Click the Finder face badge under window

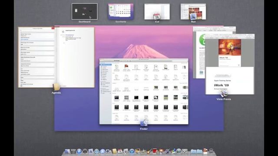tap(144, 123)
